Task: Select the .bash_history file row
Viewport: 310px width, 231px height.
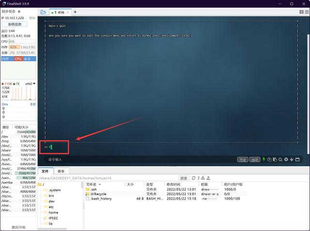Action: (166, 199)
